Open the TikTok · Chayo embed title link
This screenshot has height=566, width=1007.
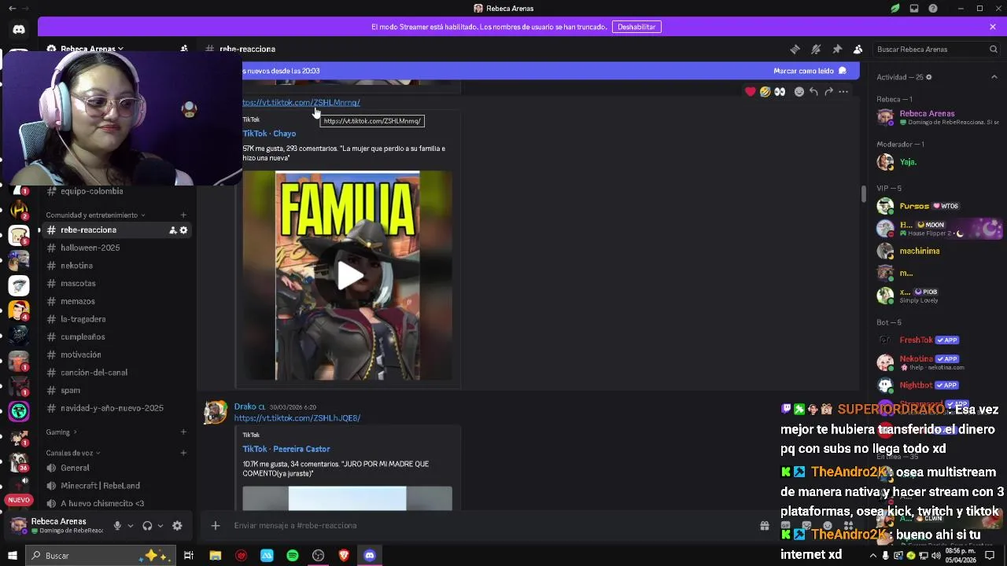click(269, 134)
